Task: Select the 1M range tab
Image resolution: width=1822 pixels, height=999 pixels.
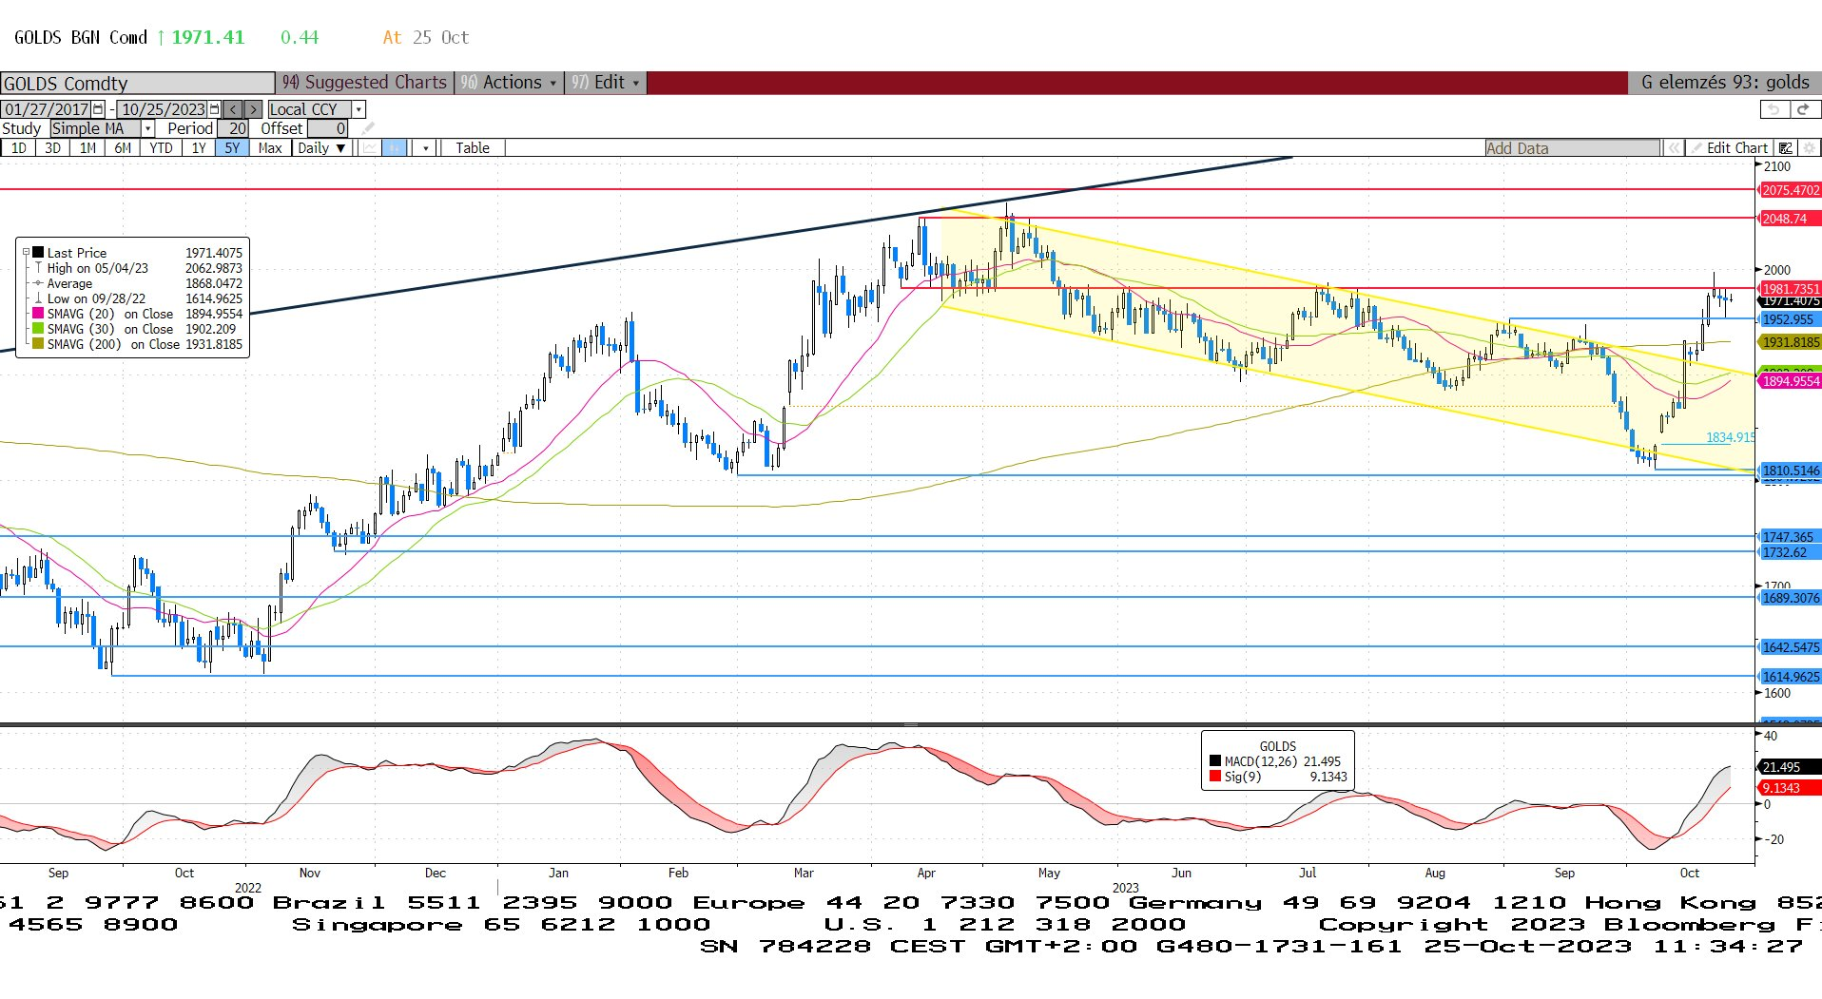Action: pos(87,148)
